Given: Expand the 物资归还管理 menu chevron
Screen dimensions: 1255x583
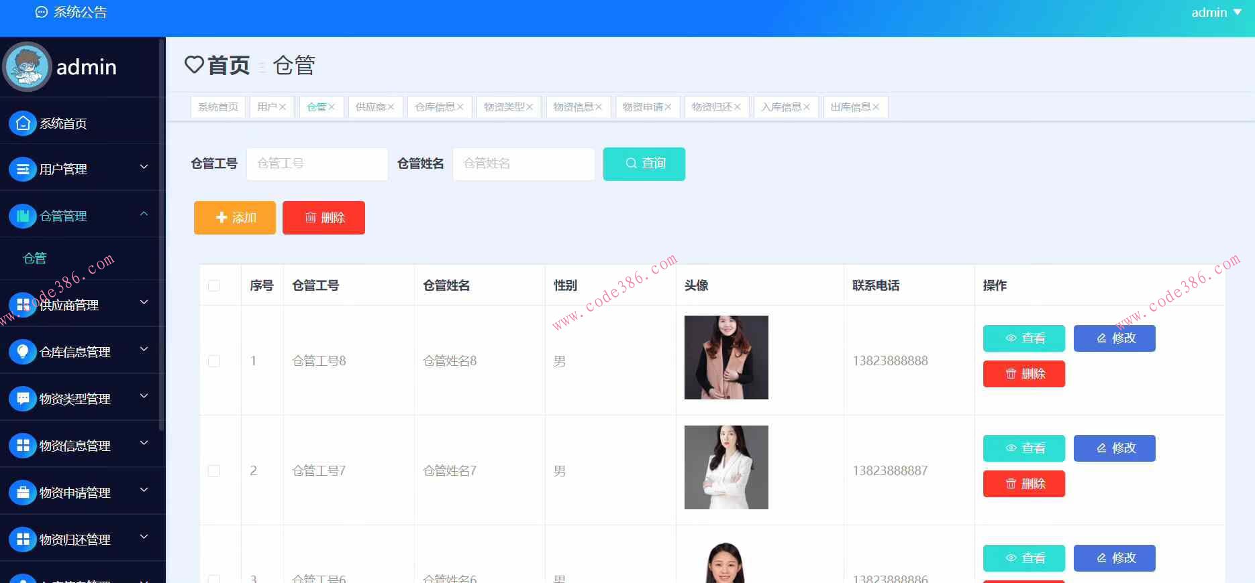Looking at the screenshot, I should coord(144,537).
